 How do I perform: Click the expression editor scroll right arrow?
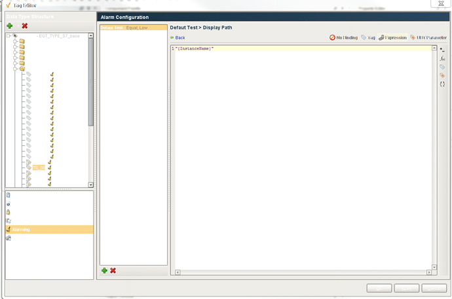[429, 272]
